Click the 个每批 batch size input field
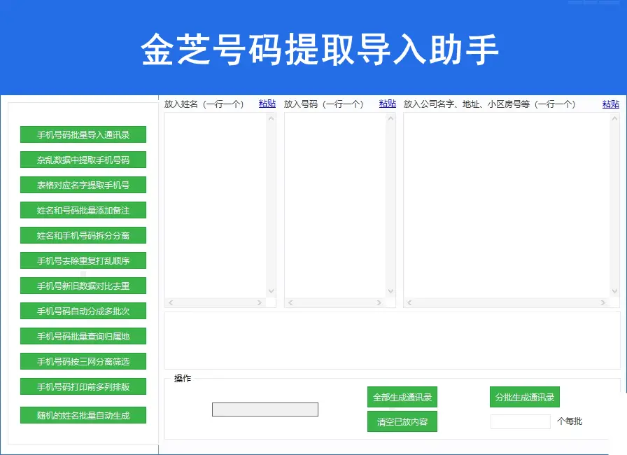This screenshot has width=627, height=455. point(521,421)
